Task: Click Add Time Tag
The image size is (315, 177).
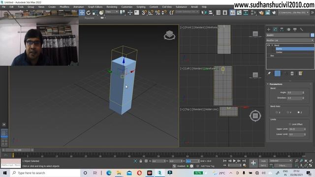Action: [208, 166]
